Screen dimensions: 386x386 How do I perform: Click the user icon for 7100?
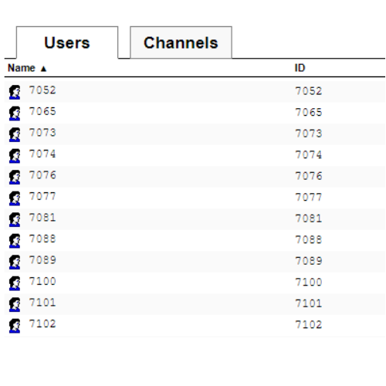[15, 283]
